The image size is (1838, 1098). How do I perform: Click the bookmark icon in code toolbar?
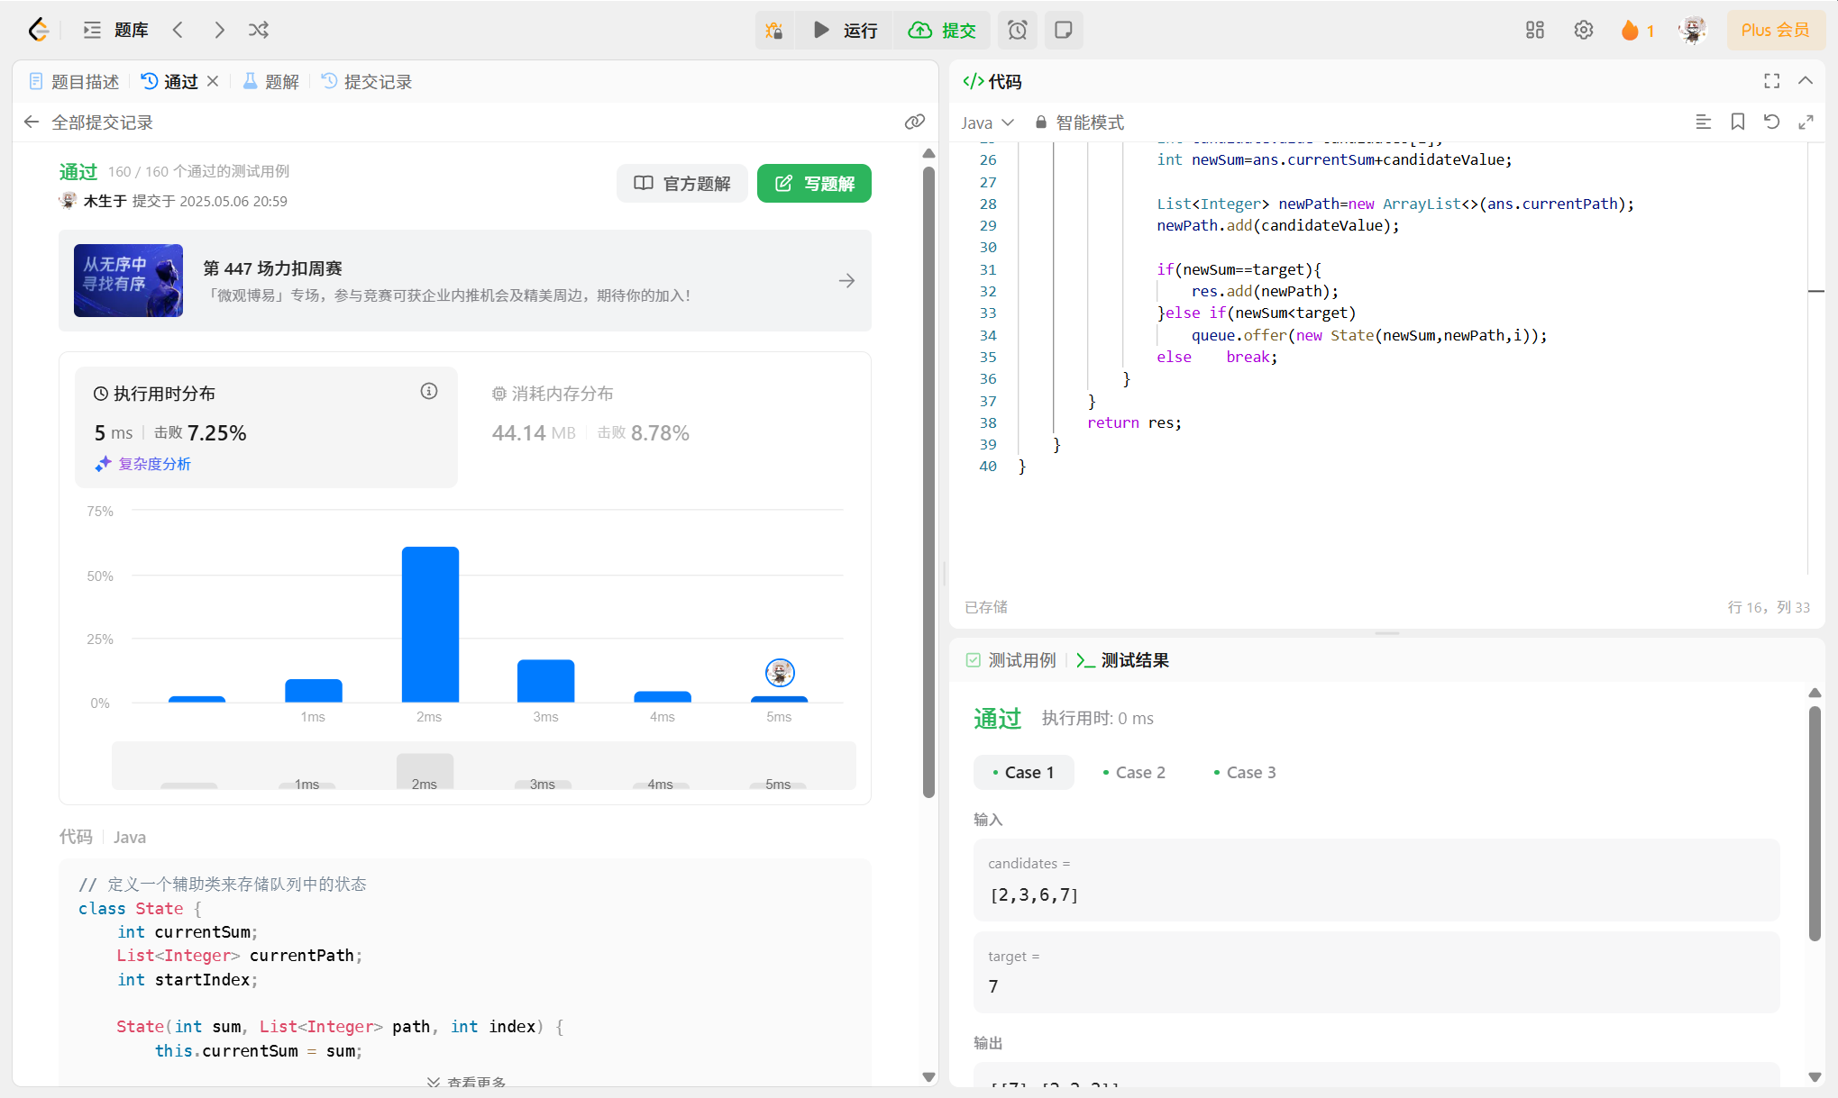pyautogui.click(x=1737, y=122)
